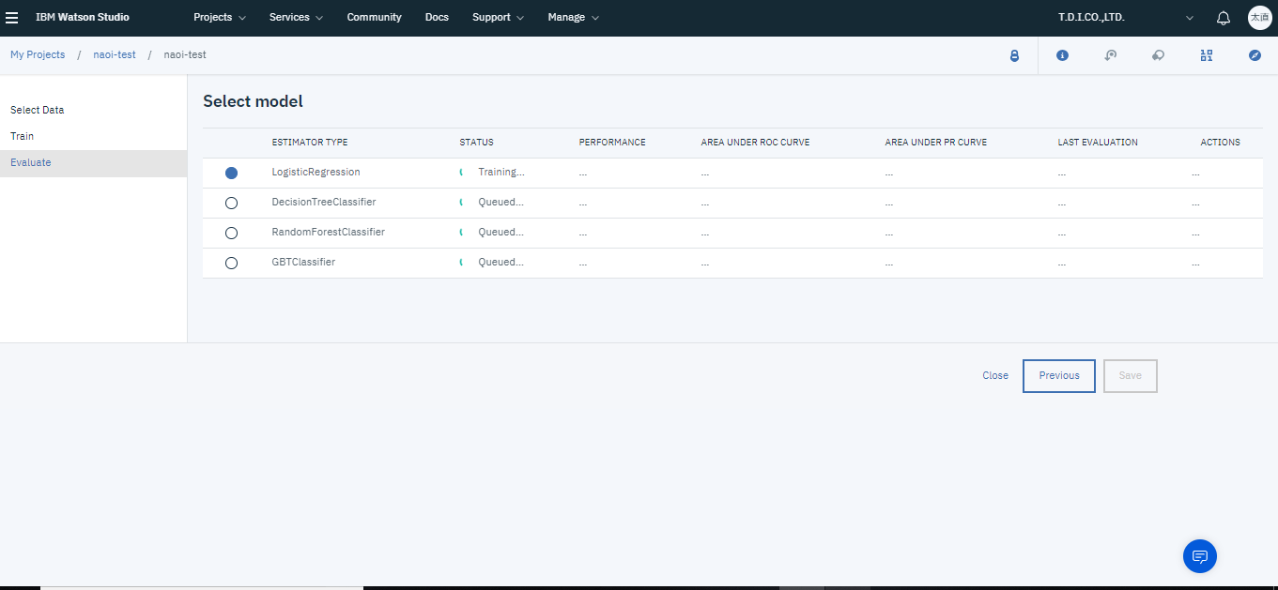This screenshot has width=1278, height=590.
Task: Open the comments bubble icon
Action: 1158,55
